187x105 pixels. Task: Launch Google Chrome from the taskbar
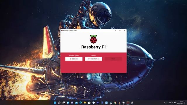115,103
